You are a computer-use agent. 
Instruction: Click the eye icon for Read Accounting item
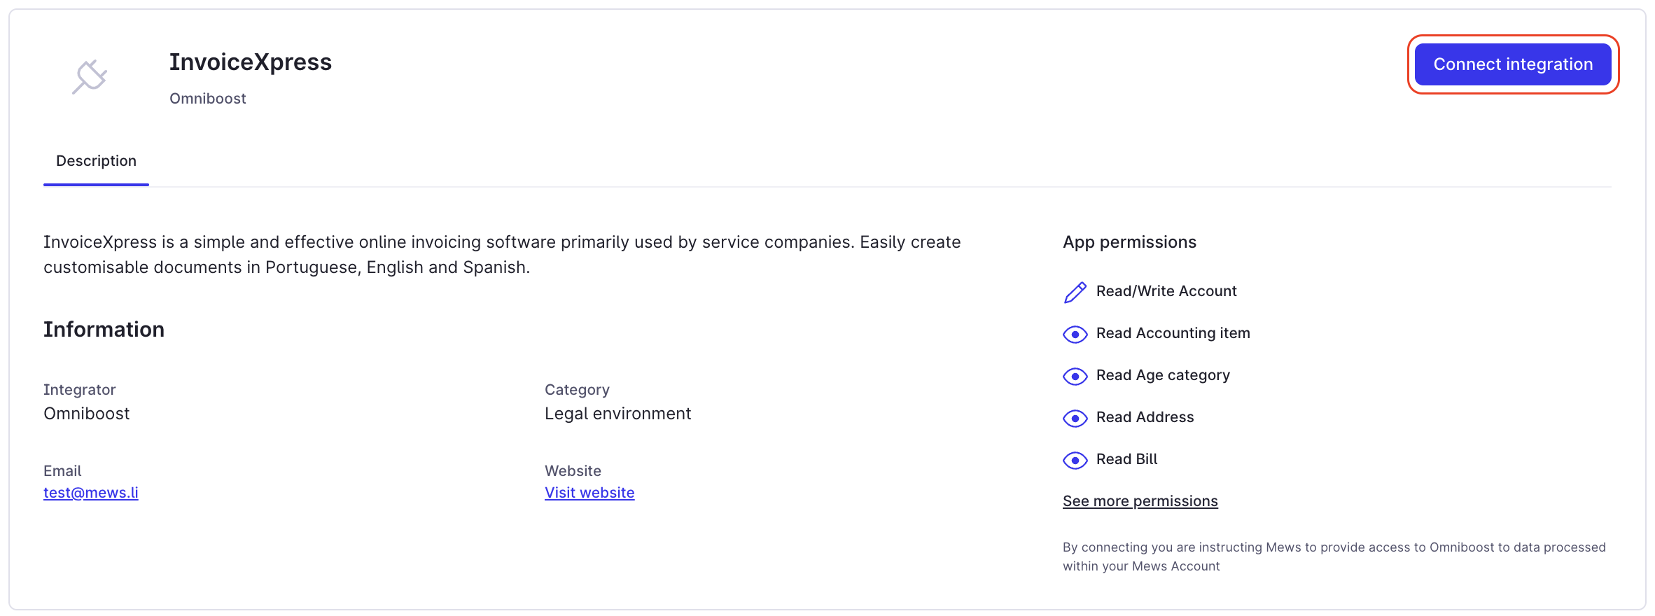tap(1075, 334)
